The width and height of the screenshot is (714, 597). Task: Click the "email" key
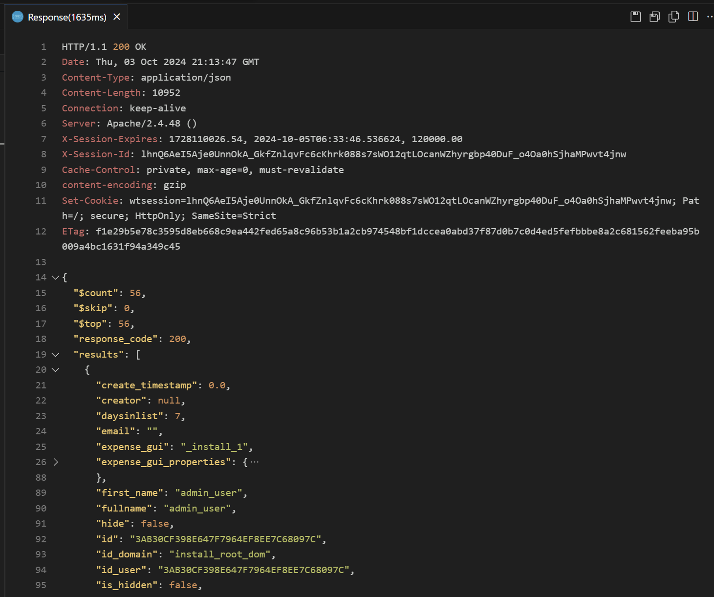pos(115,431)
